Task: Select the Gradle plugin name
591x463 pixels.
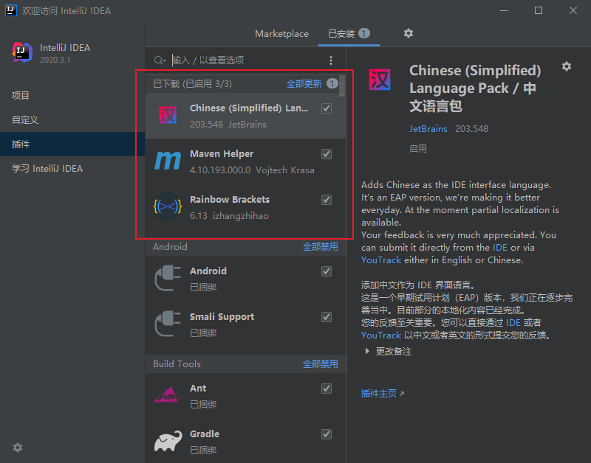Action: (205, 434)
